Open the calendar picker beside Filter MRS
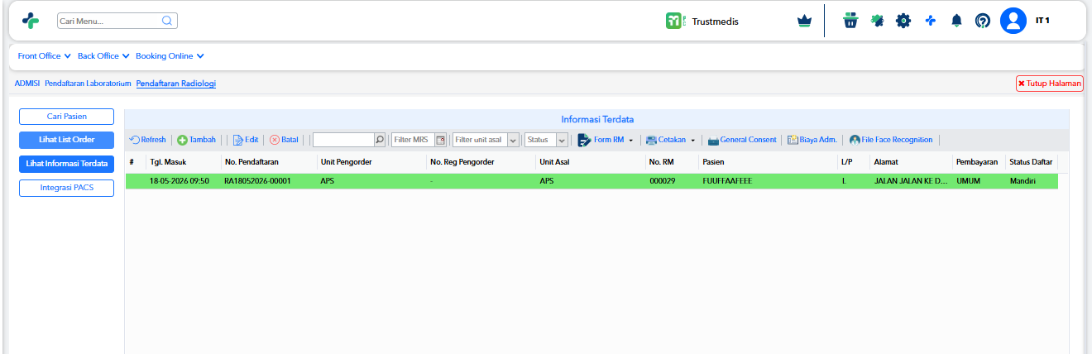Viewport: 1092px width, 354px height. 440,140
